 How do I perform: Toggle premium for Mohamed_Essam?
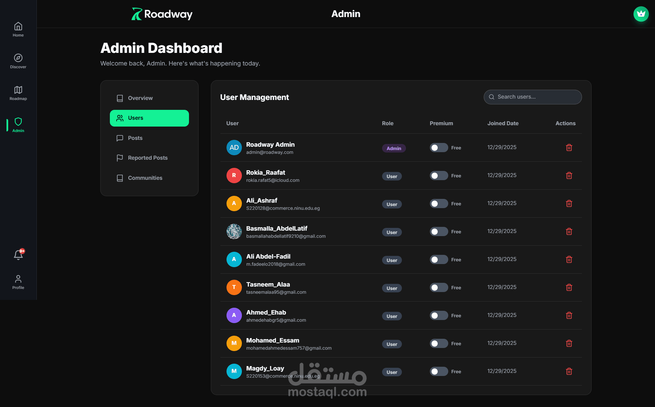438,344
